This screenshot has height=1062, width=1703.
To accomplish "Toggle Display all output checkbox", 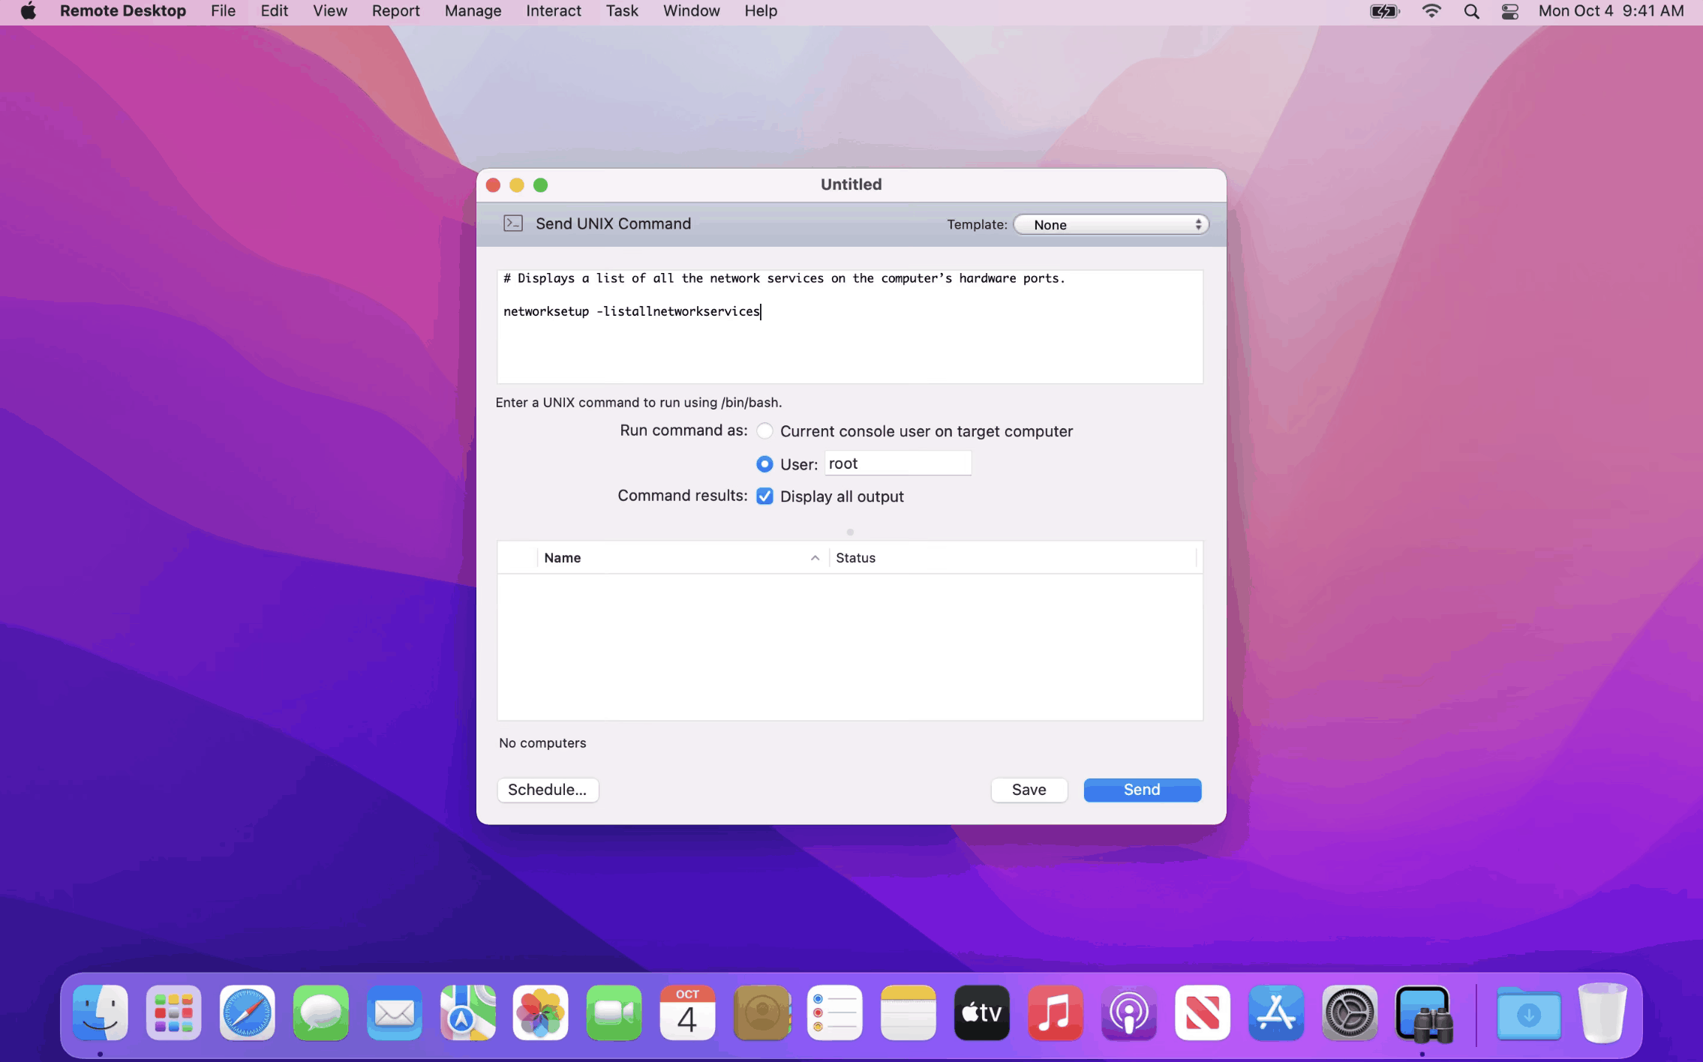I will [x=764, y=496].
